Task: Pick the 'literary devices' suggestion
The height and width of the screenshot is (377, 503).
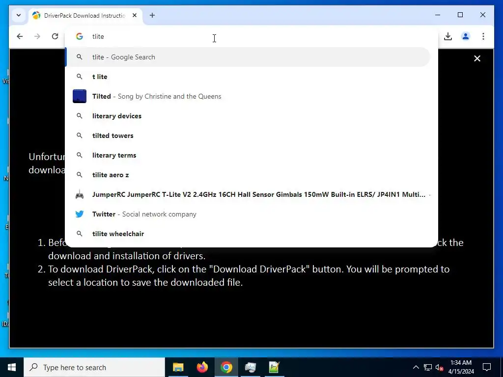Action: 248,116
